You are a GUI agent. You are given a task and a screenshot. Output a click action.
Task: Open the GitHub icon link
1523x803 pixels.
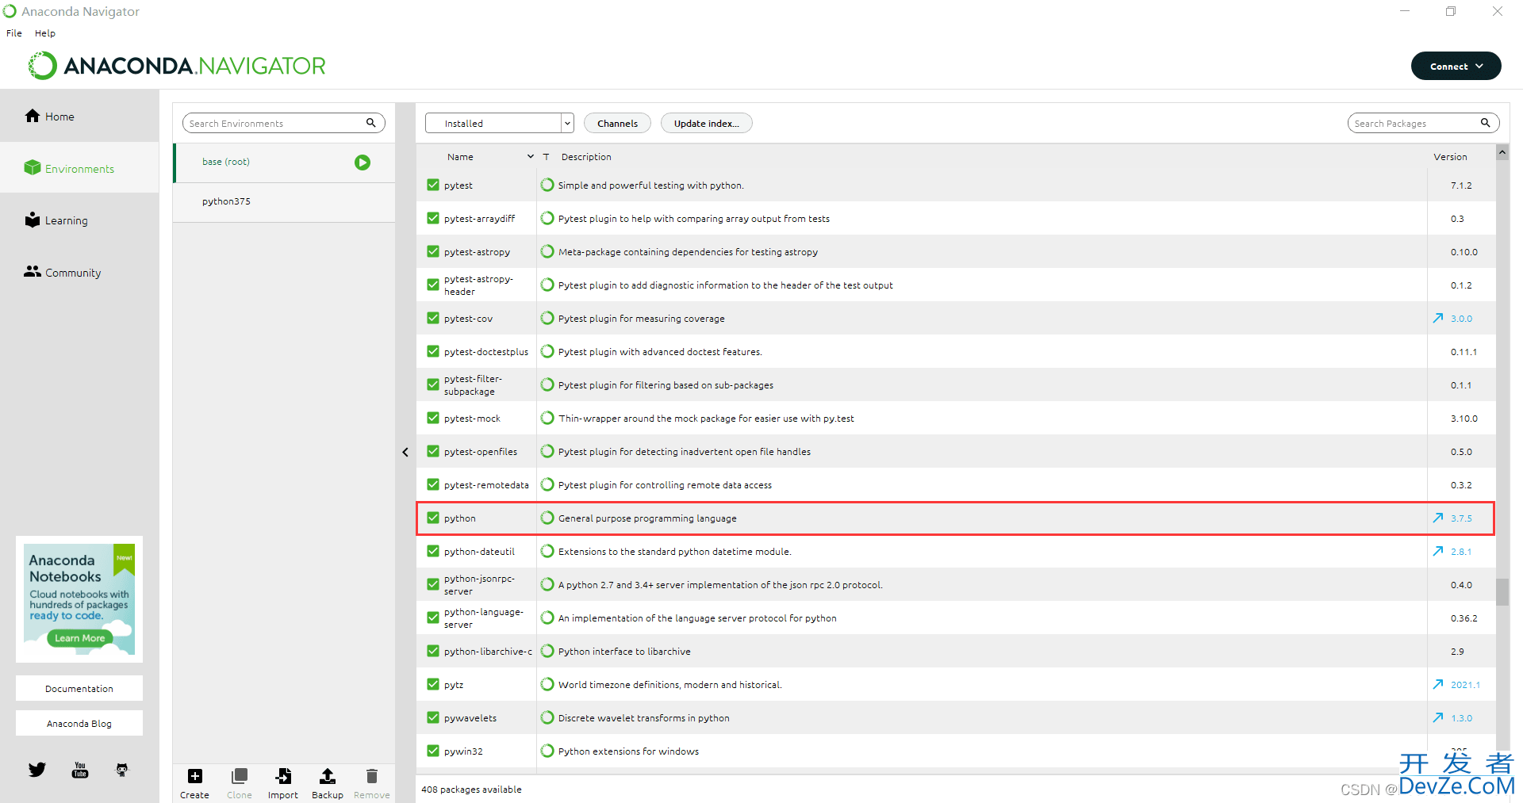click(x=122, y=770)
